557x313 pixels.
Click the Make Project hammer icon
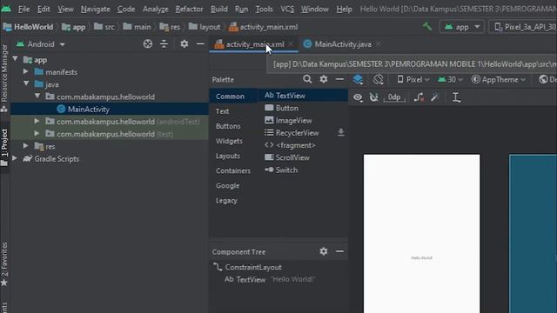pyautogui.click(x=427, y=26)
